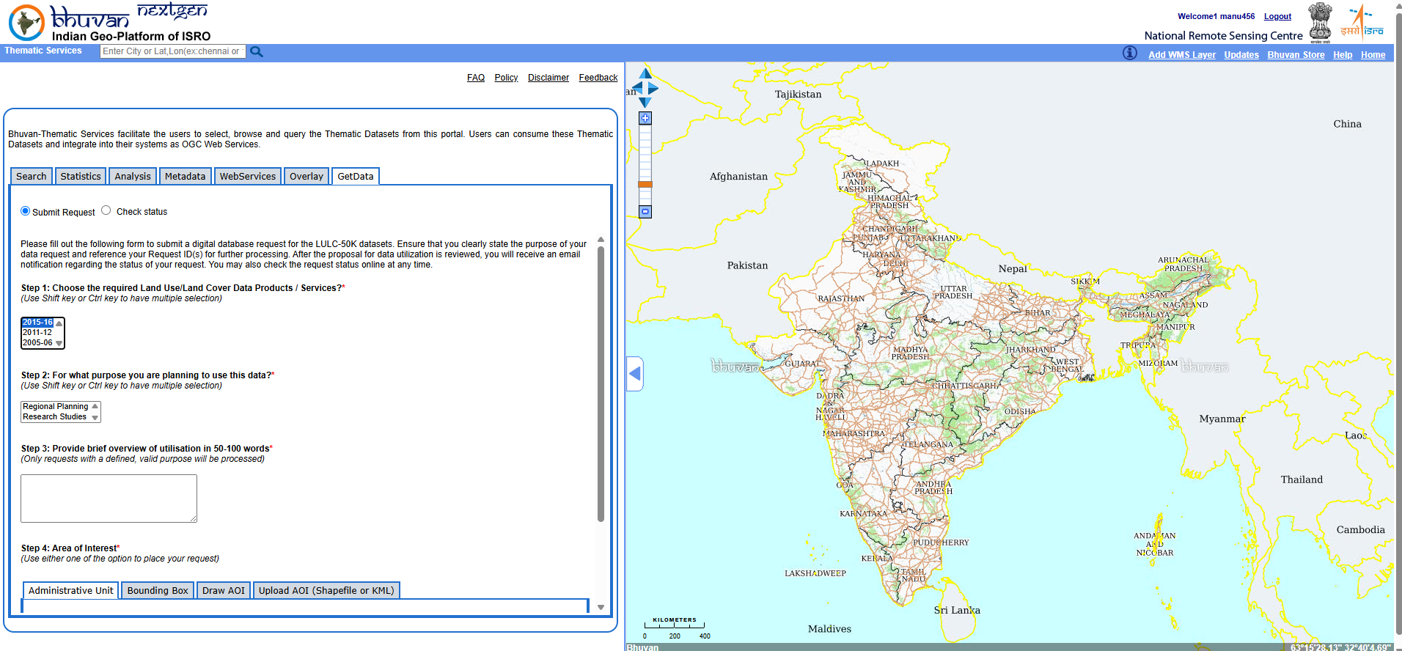This screenshot has width=1402, height=651.
Task: Open the Bhuvan Store link
Action: [x=1296, y=55]
